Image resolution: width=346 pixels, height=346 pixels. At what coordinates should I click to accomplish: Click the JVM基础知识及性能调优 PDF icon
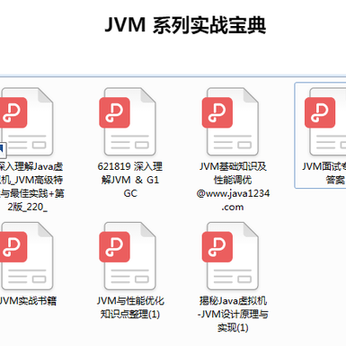pos(230,121)
